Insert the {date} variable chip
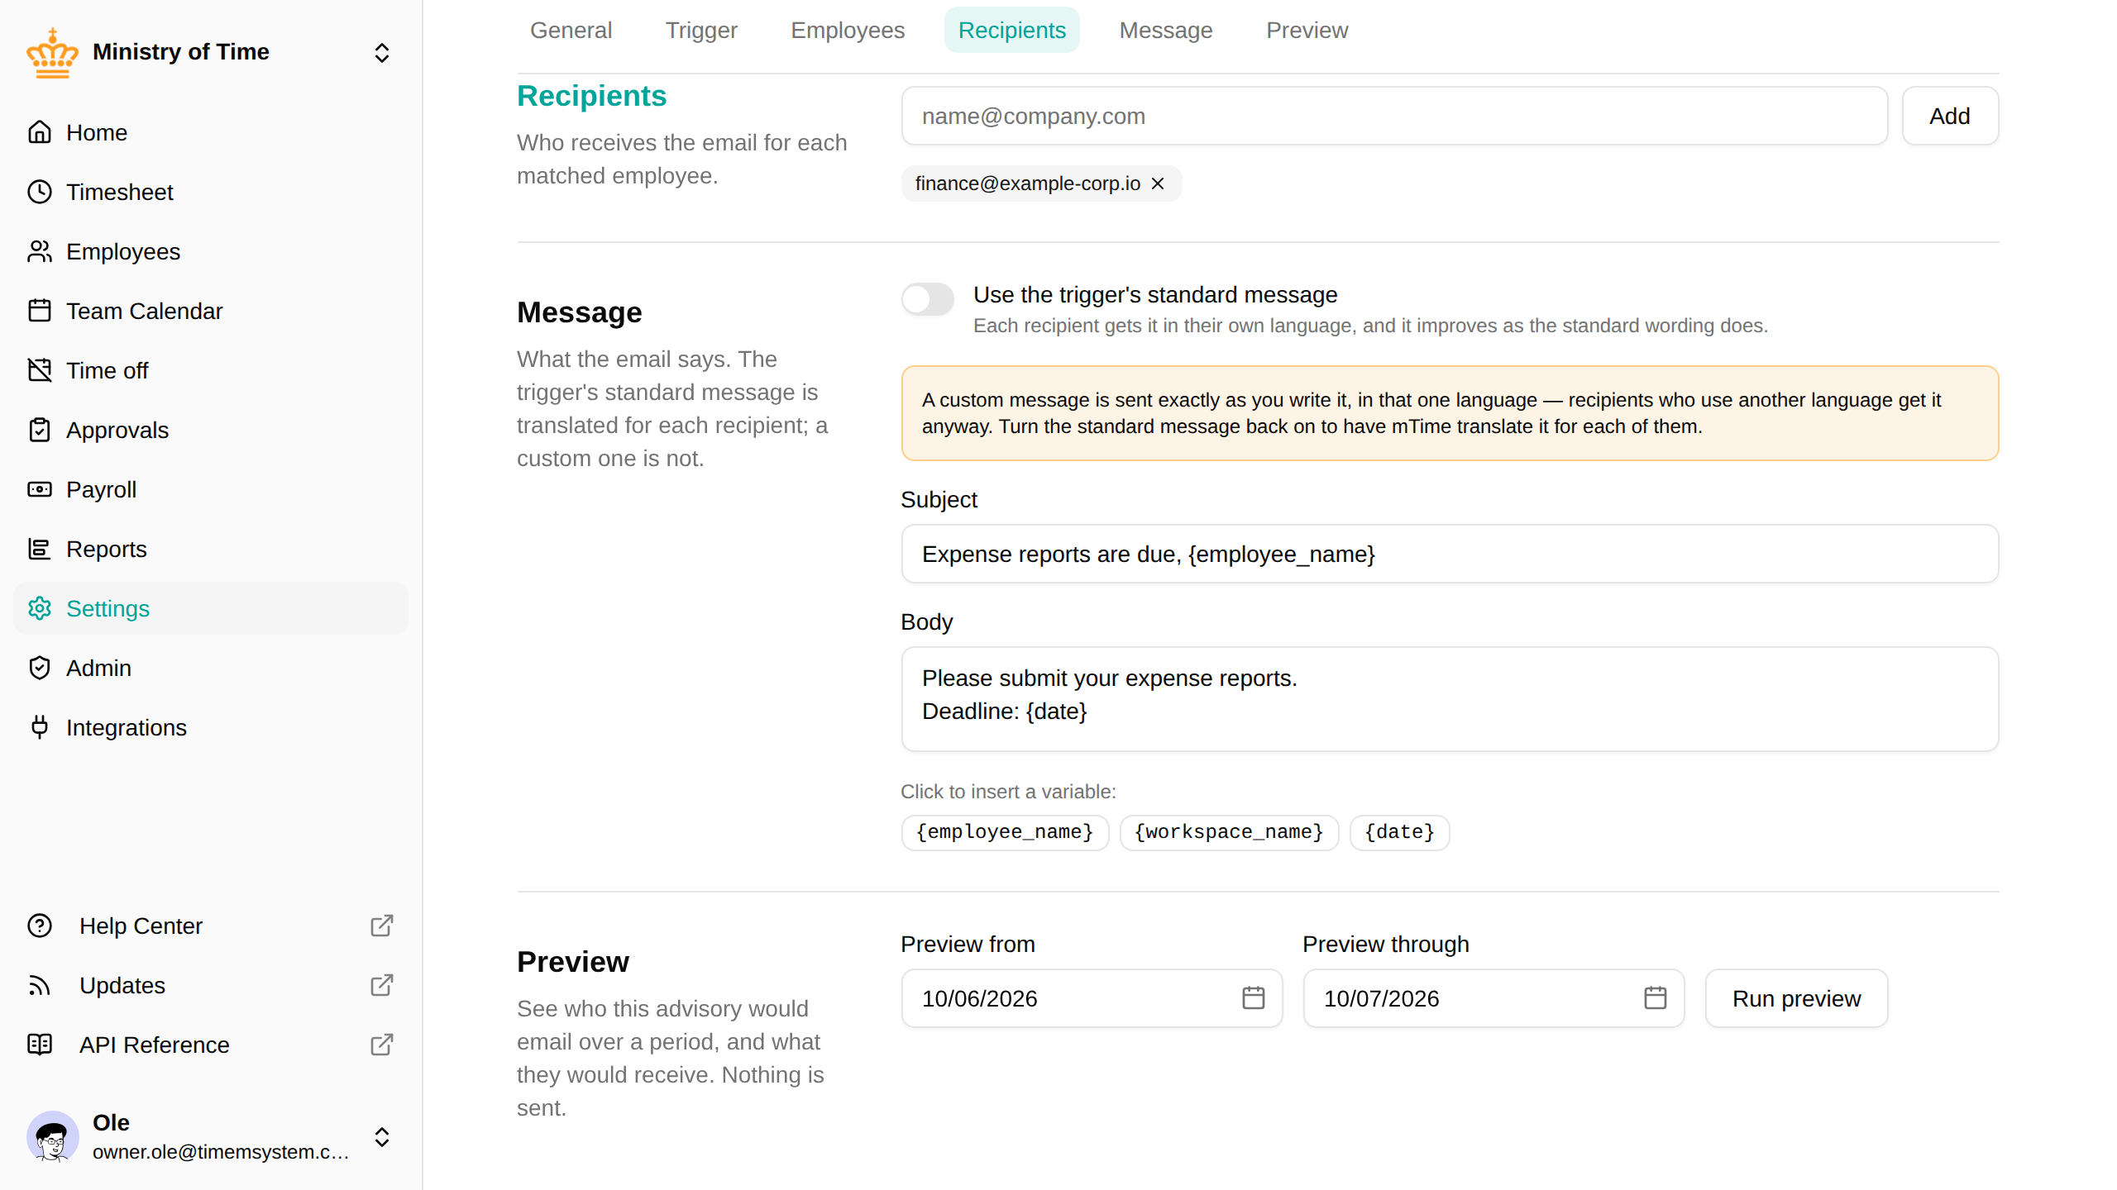 (x=1399, y=832)
